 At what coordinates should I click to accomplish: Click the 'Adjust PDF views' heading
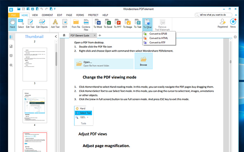[x=93, y=134]
